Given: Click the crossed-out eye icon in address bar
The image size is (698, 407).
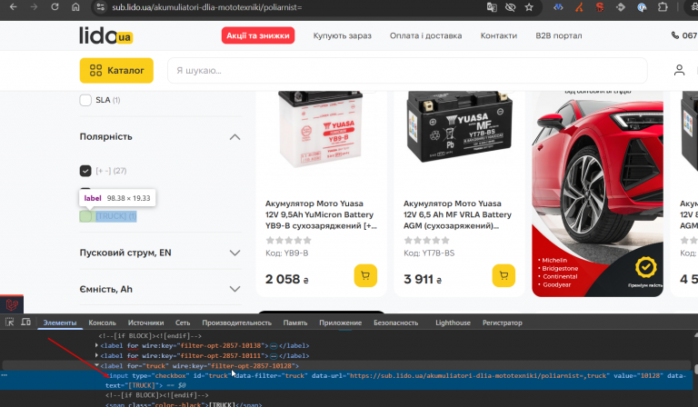Looking at the screenshot, I should pyautogui.click(x=510, y=7).
